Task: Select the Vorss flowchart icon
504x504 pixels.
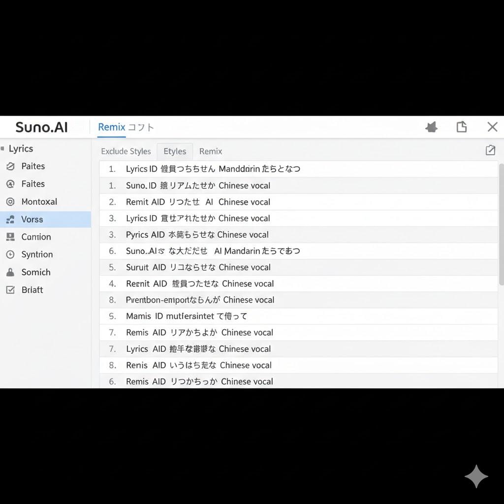Action: [x=11, y=219]
